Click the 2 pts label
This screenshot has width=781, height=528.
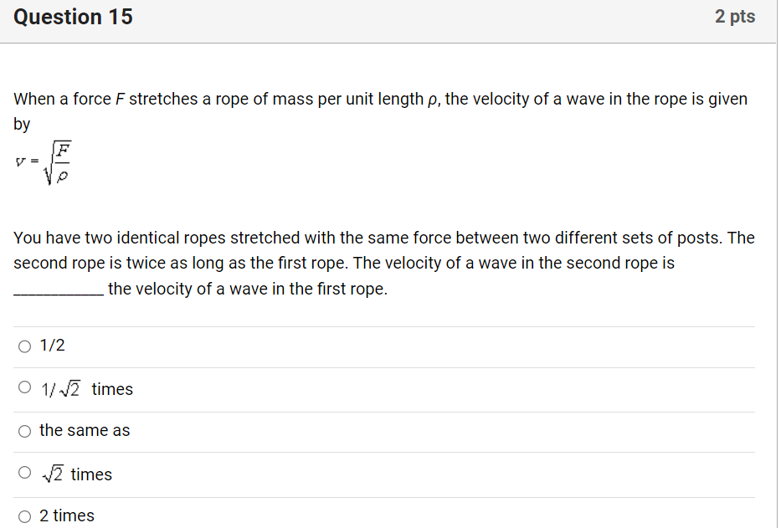(x=736, y=17)
